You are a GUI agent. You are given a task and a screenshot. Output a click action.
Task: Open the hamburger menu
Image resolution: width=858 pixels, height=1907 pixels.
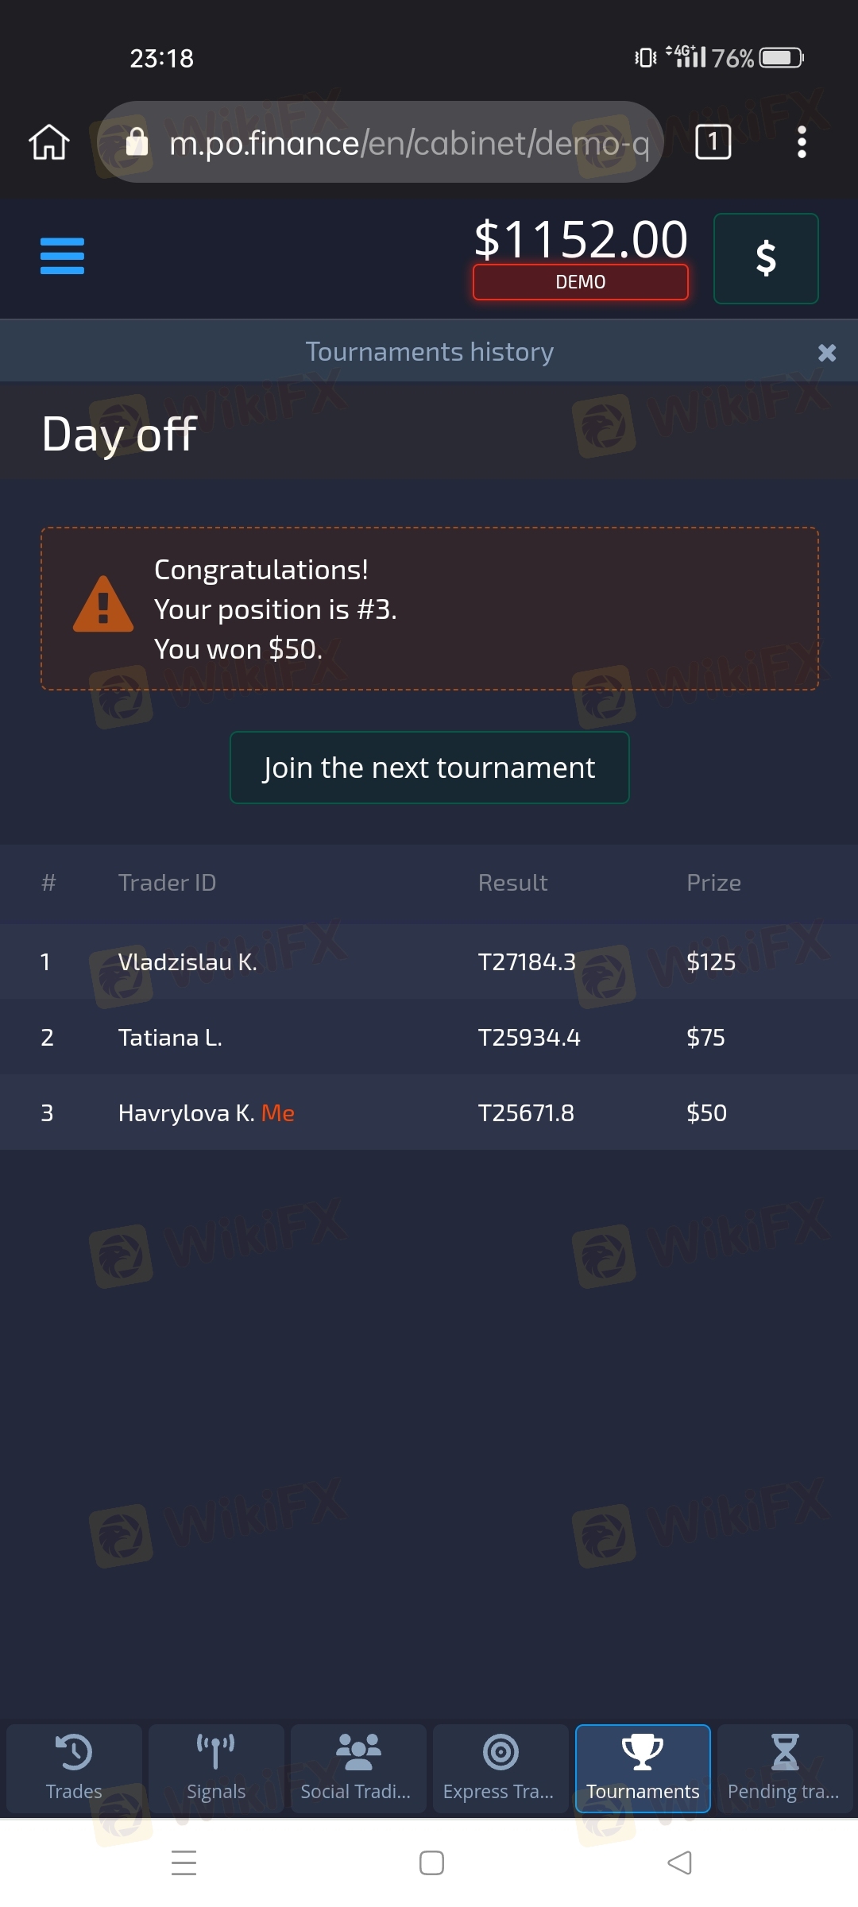click(62, 256)
